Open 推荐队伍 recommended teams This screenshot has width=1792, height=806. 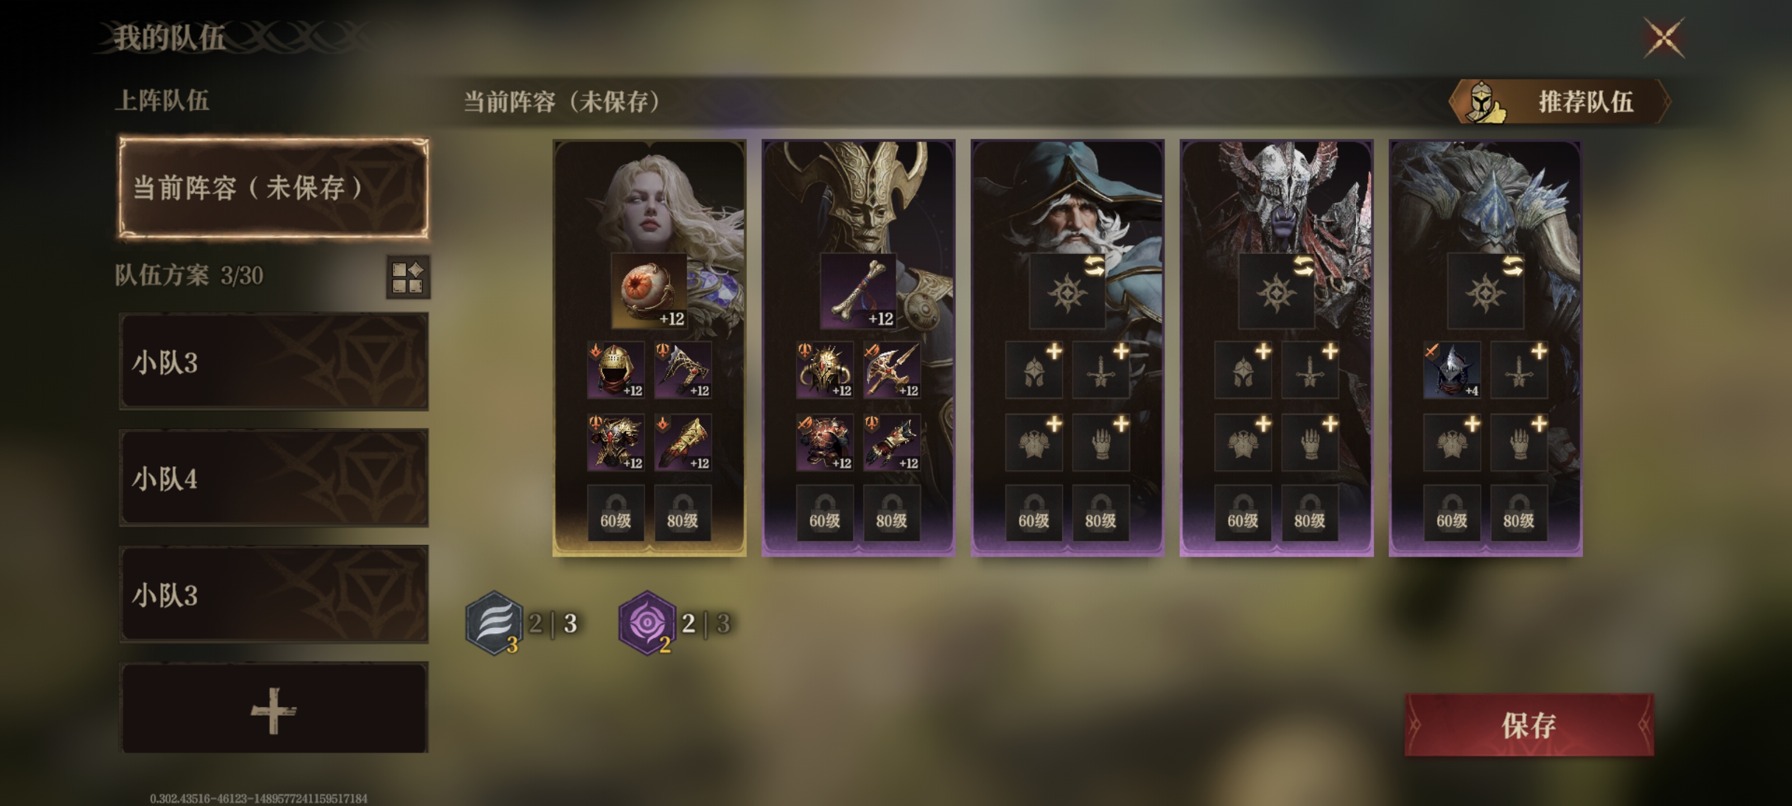click(1559, 101)
